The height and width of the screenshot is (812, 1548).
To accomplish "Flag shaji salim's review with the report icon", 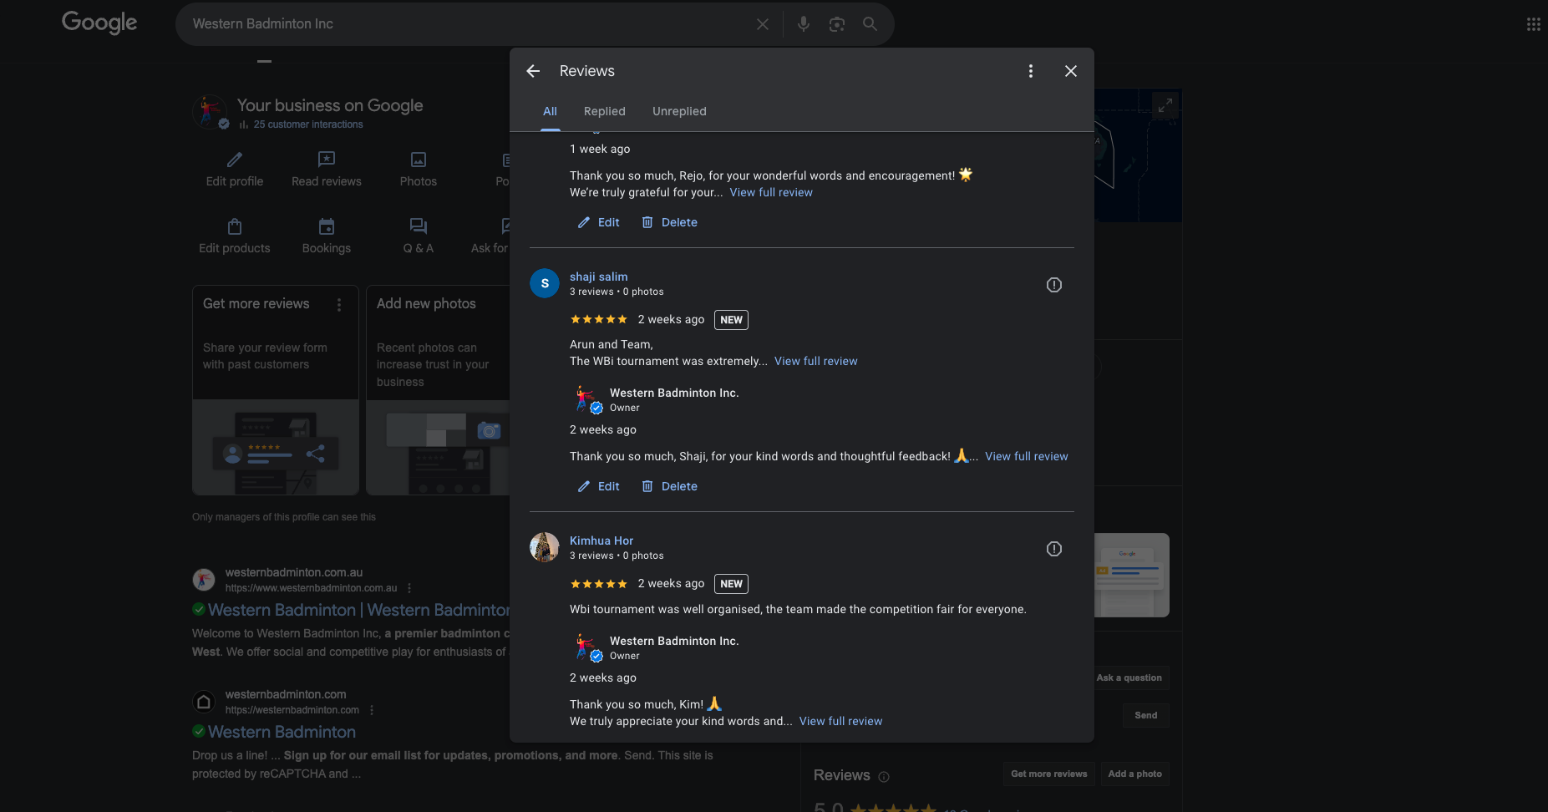I will pos(1053,285).
